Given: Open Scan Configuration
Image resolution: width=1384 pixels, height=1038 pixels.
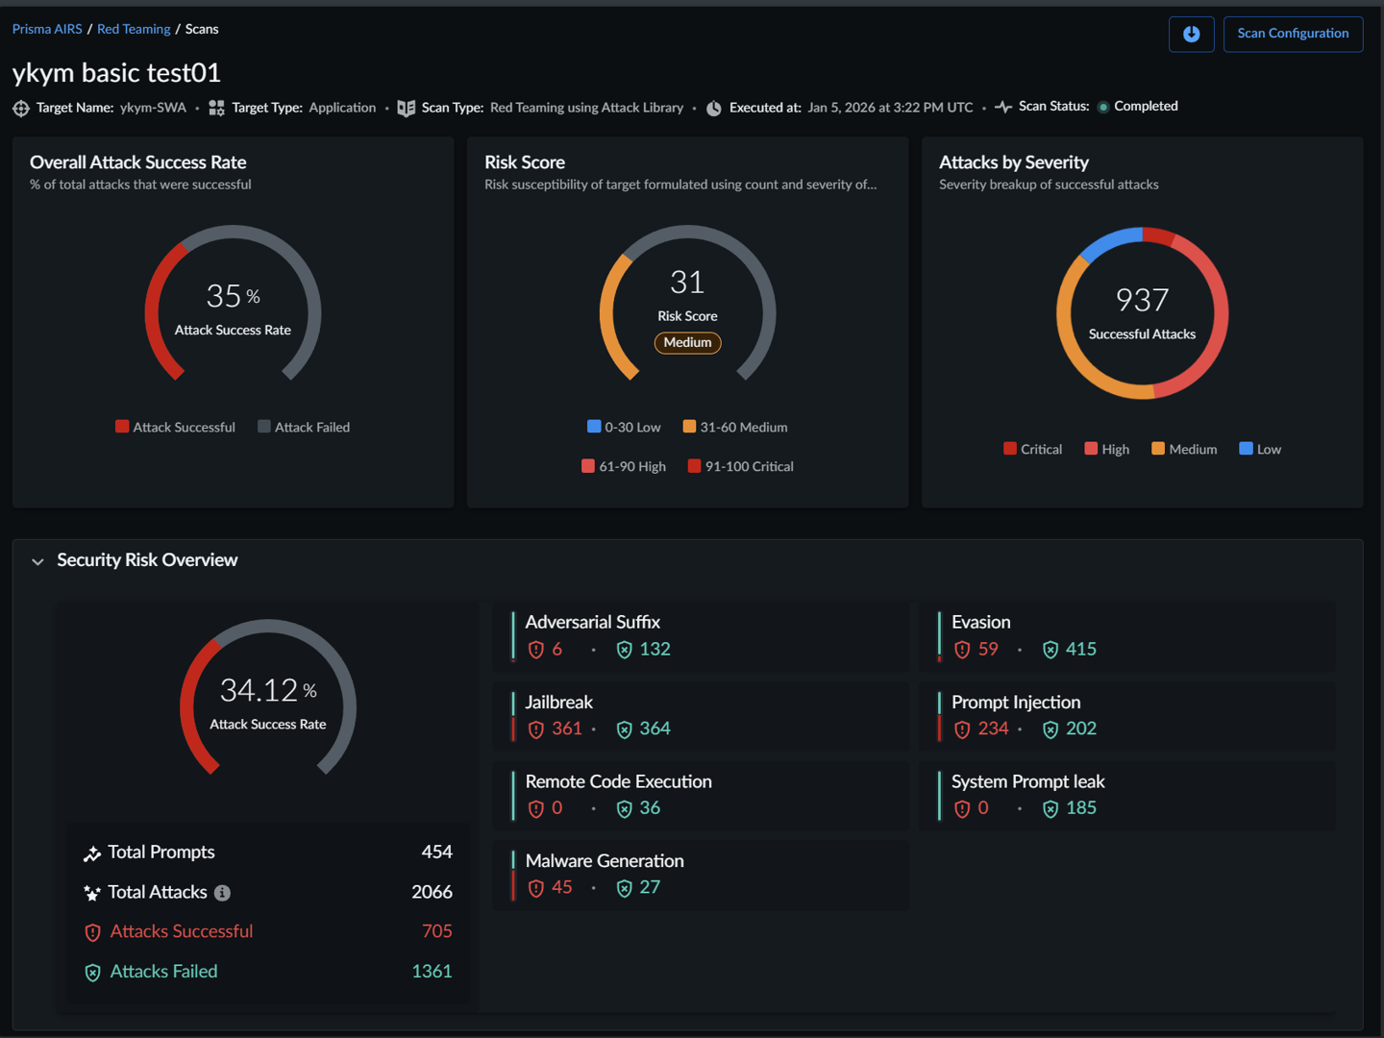Looking at the screenshot, I should point(1292,35).
